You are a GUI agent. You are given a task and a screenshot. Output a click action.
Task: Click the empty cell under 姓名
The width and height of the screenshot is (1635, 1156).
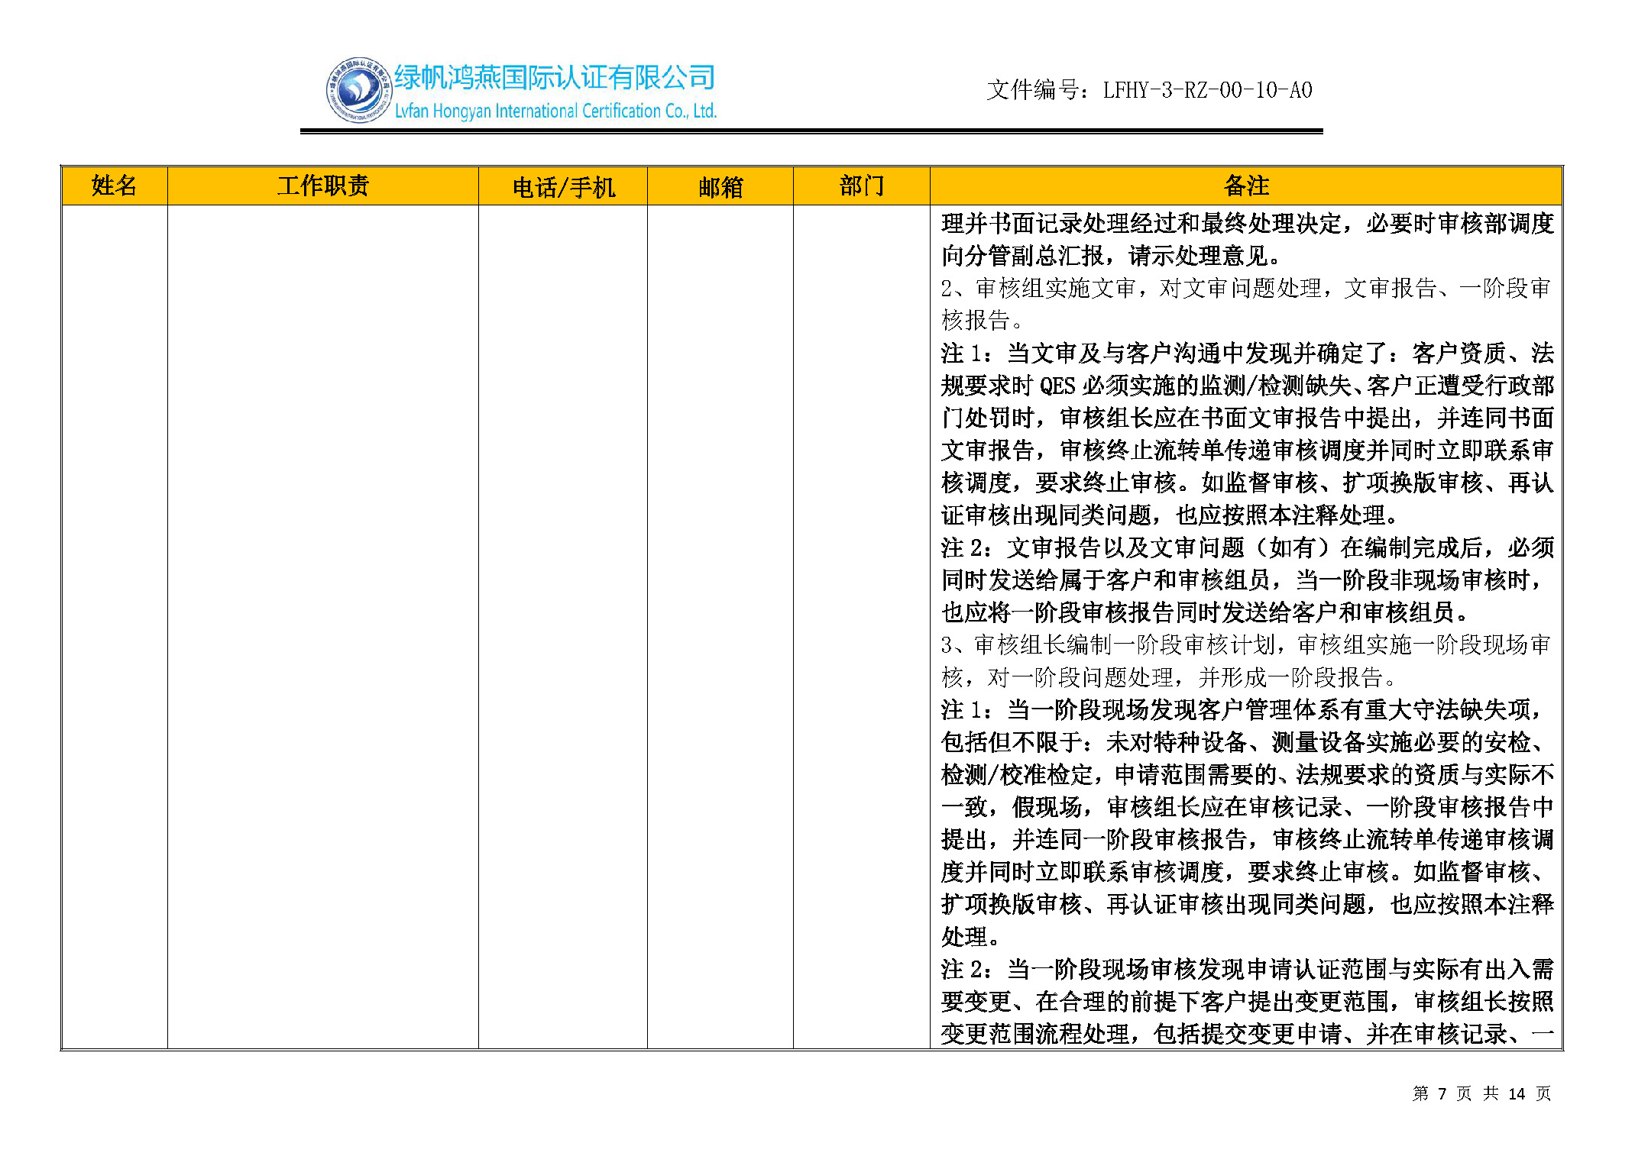115,626
